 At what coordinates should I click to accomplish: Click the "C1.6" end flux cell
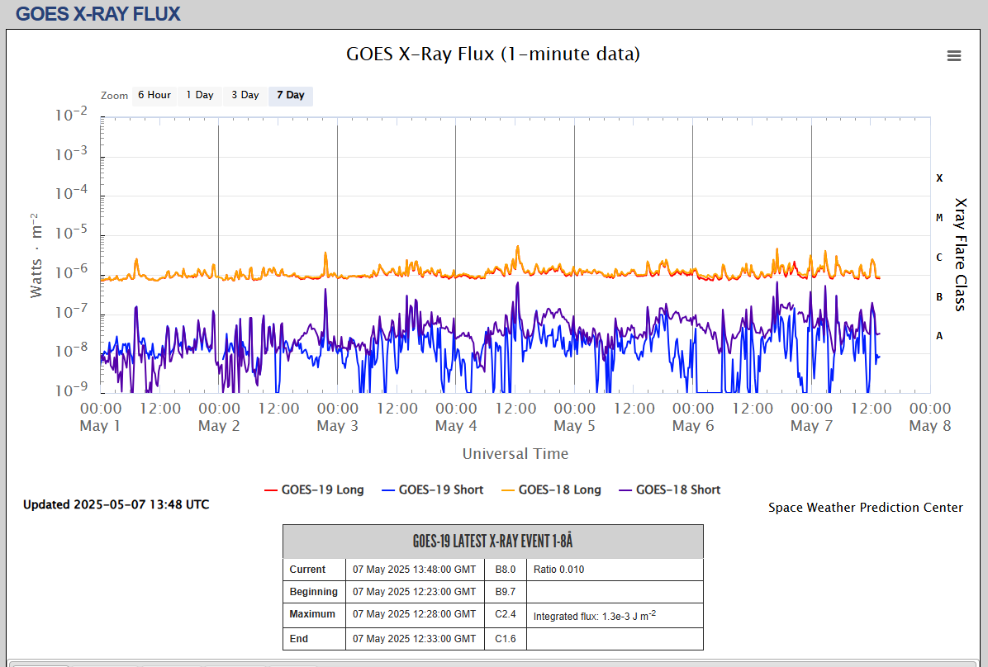pyautogui.click(x=506, y=639)
